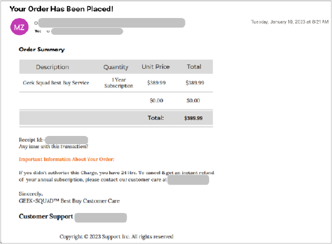Click the redacted number beside Customer Support
The height and width of the screenshot is (244, 332).
pyautogui.click(x=101, y=218)
